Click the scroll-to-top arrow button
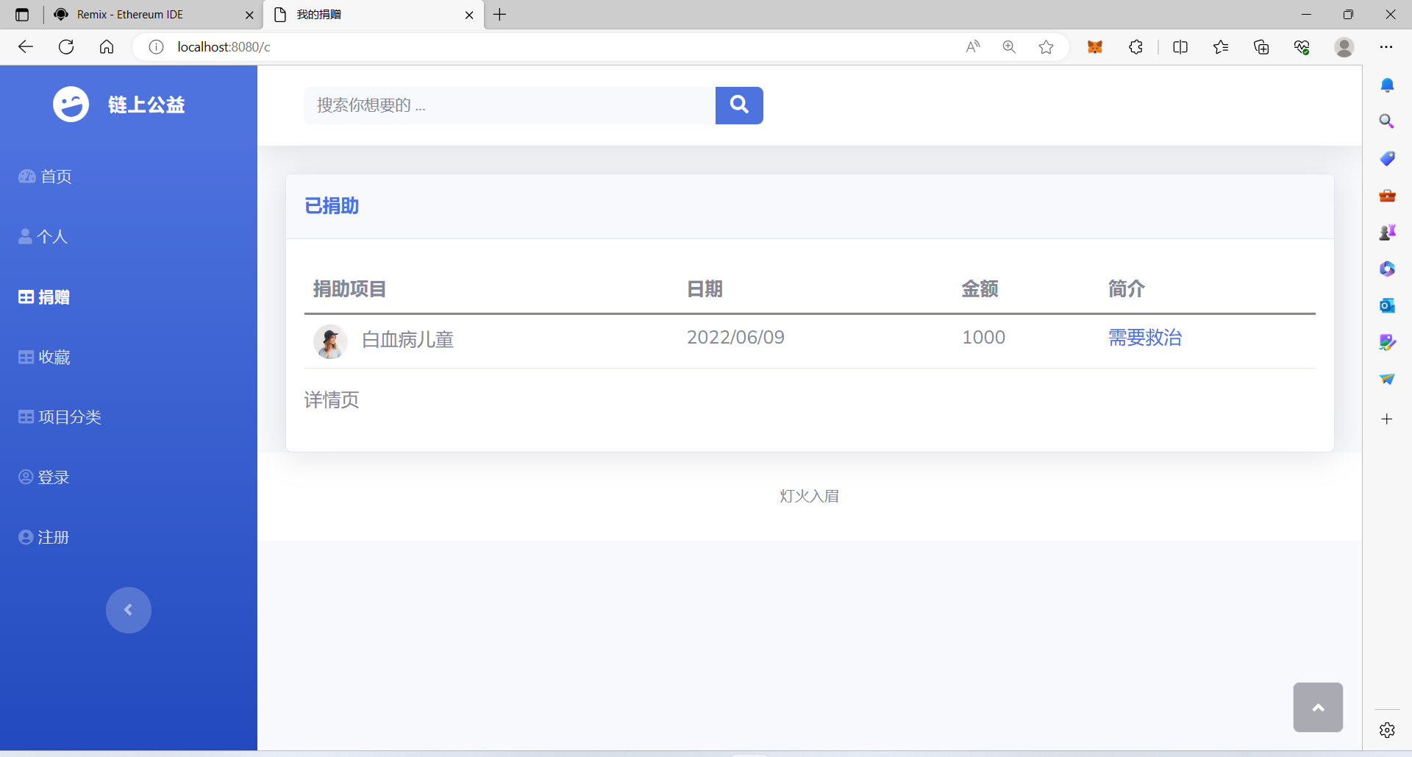Screen dimensions: 1412x757 coord(1318,707)
